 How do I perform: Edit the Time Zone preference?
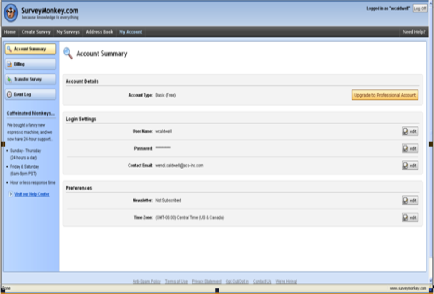(410, 217)
